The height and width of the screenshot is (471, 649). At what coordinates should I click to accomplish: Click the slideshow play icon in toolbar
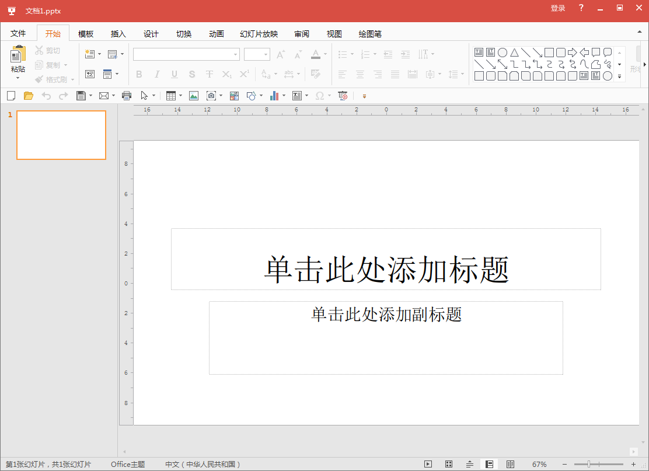[x=343, y=96]
